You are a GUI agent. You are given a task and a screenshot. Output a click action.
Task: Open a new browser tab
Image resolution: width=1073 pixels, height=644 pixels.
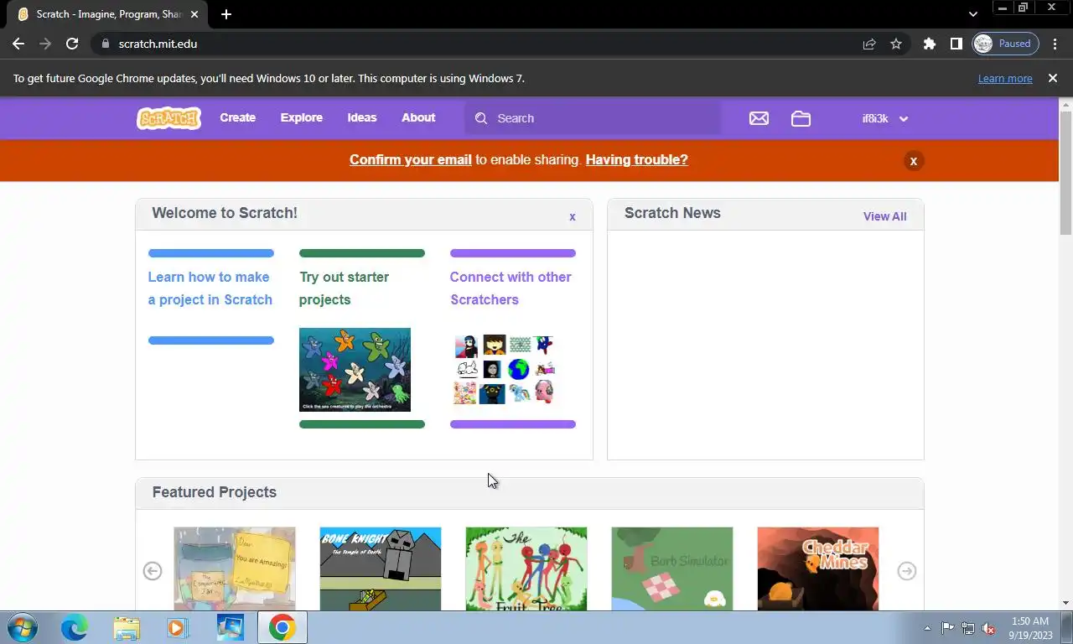click(225, 14)
